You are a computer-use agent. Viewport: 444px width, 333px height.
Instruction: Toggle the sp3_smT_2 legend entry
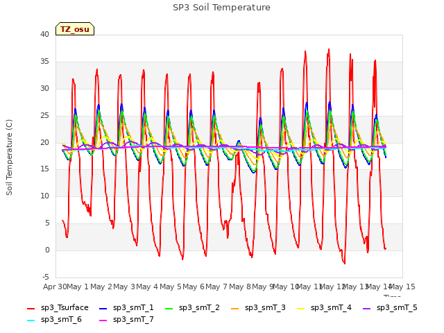click(x=192, y=308)
